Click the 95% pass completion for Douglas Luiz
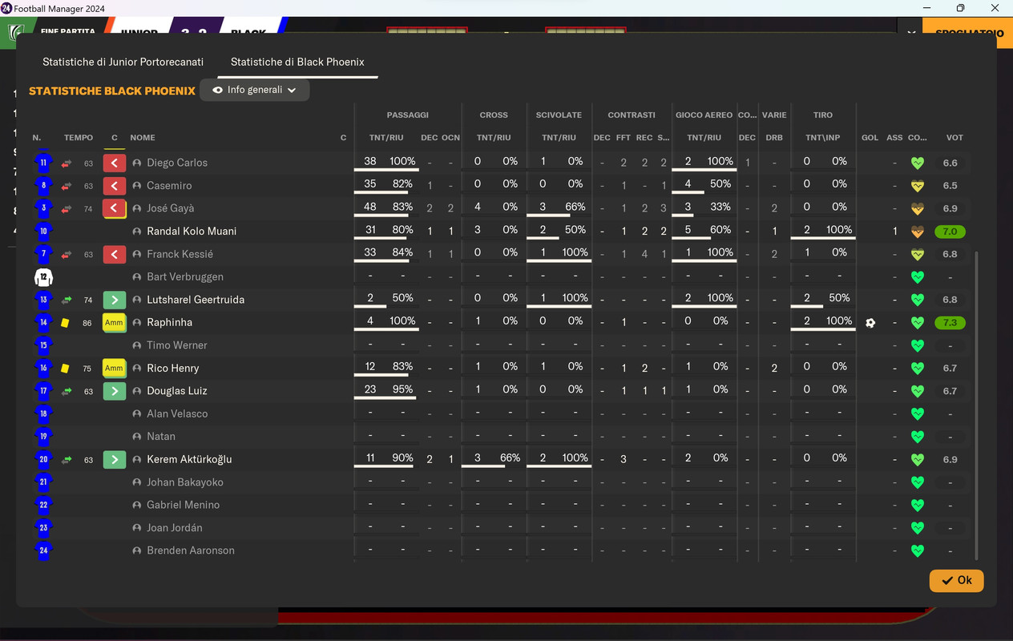Viewport: 1013px width, 641px height. (x=402, y=389)
